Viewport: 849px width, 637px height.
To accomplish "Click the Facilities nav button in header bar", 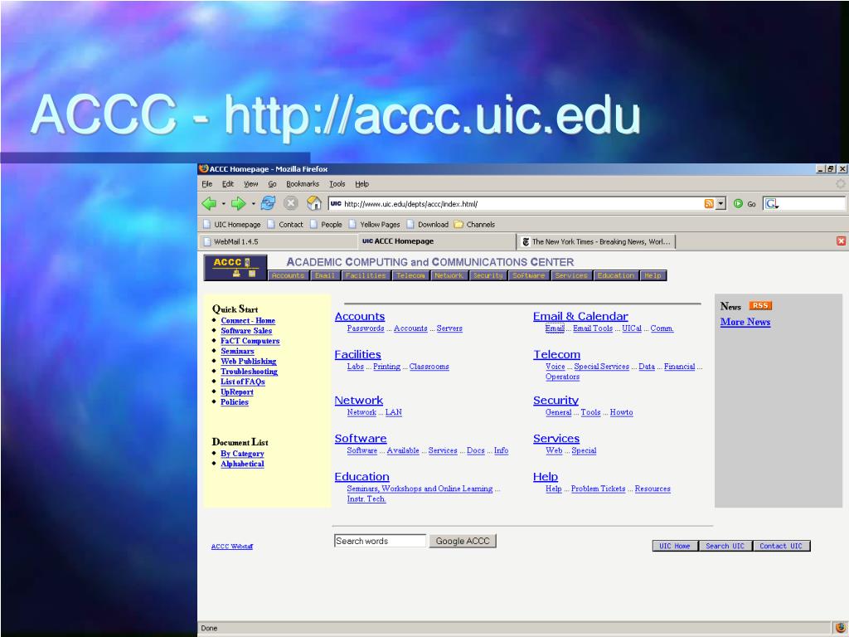I will click(366, 275).
